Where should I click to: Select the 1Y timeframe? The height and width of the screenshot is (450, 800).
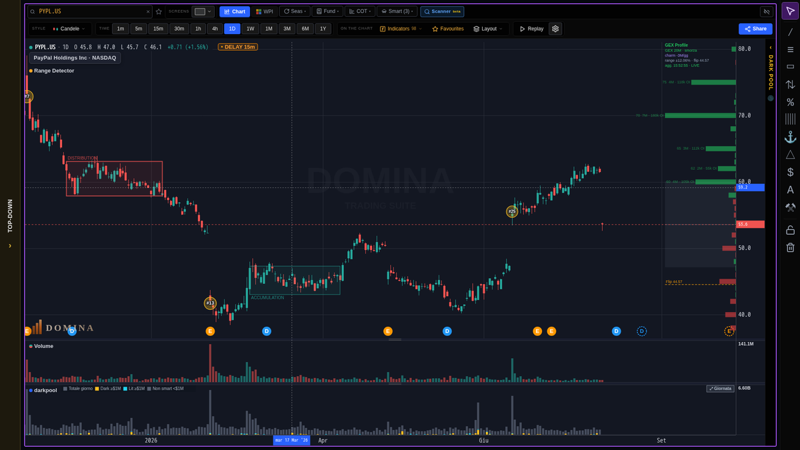323,29
